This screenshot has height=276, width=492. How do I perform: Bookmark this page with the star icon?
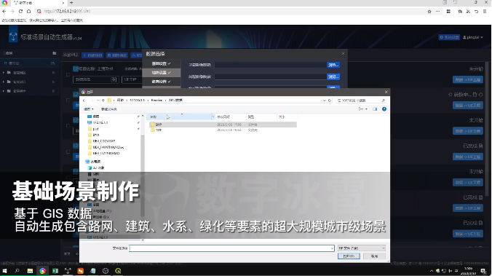429,12
